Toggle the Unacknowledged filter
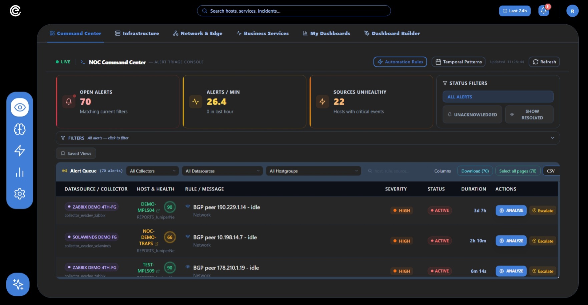This screenshot has width=588, height=305. coord(472,115)
